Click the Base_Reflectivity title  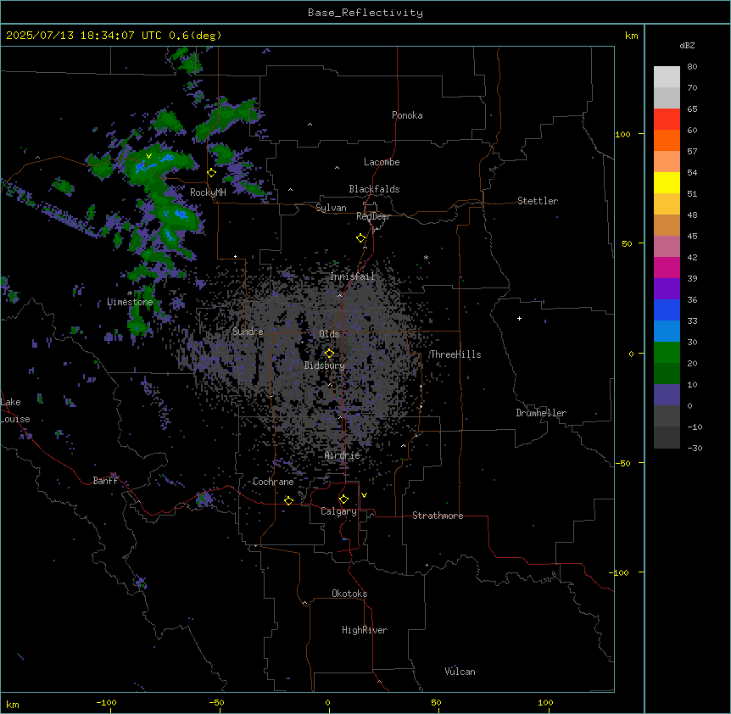[x=365, y=13]
